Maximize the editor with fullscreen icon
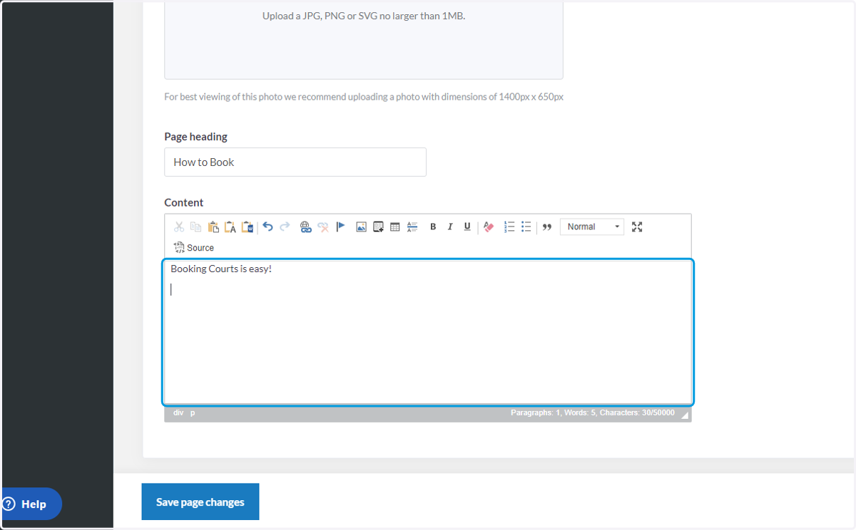This screenshot has width=856, height=530. (638, 227)
